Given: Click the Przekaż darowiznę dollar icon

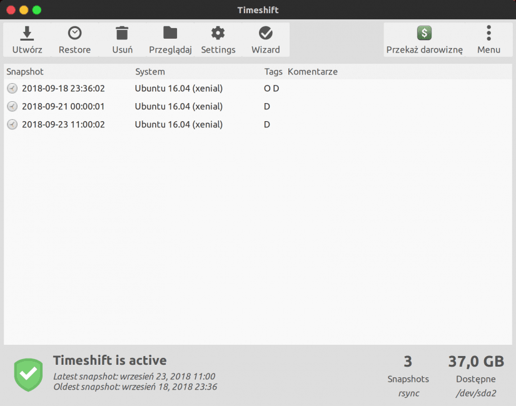Looking at the screenshot, I should pyautogui.click(x=424, y=33).
